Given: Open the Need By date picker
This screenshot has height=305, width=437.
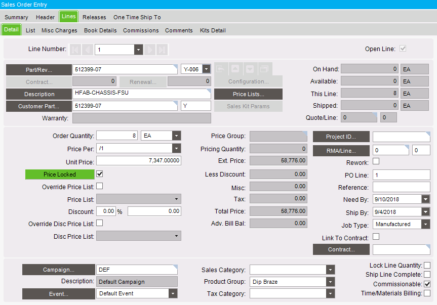Looking at the screenshot, I should (425, 199).
